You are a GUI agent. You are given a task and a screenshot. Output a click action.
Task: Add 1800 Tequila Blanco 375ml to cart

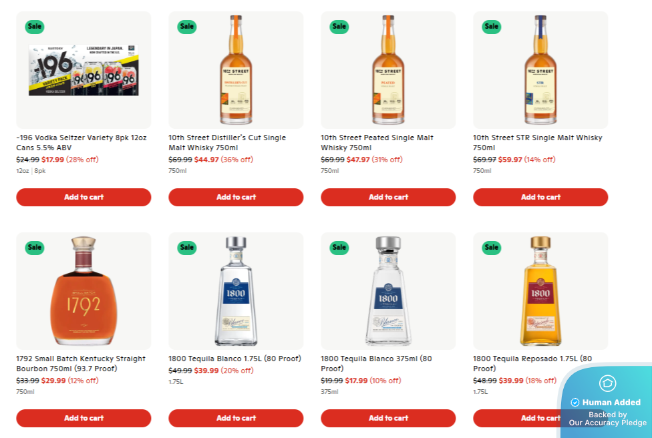[x=388, y=418]
